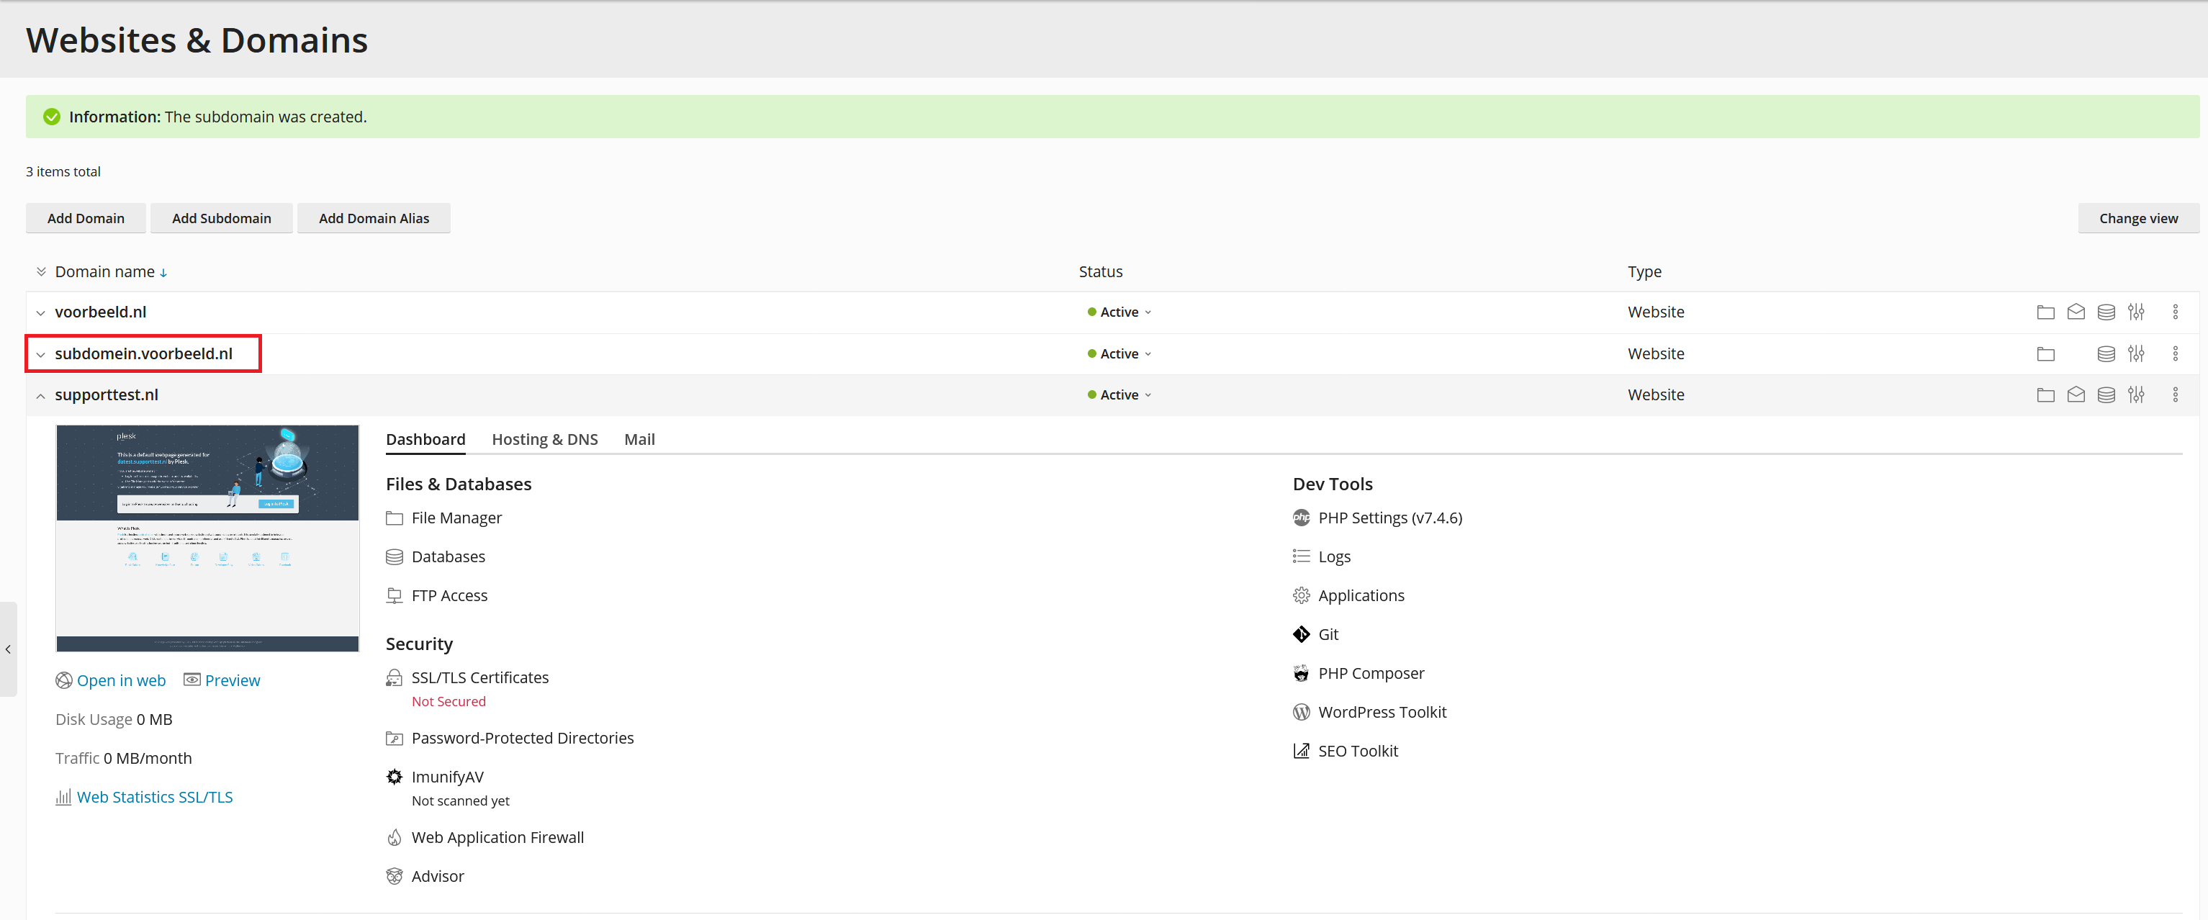Open hosting settings sliders icon for supporttest.nl
The height and width of the screenshot is (920, 2208).
(2135, 394)
